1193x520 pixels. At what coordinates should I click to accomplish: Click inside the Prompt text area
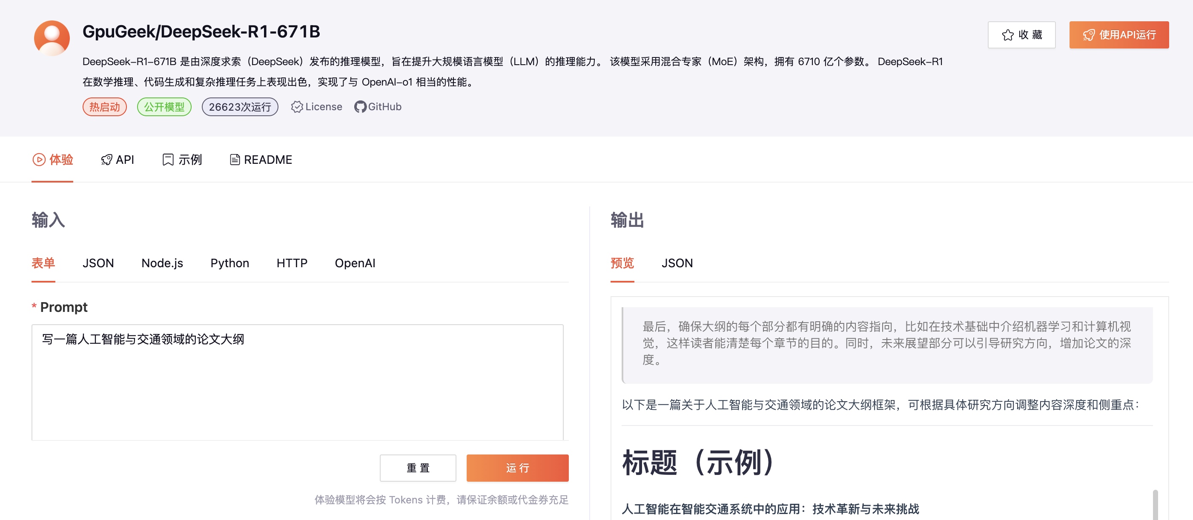point(297,382)
